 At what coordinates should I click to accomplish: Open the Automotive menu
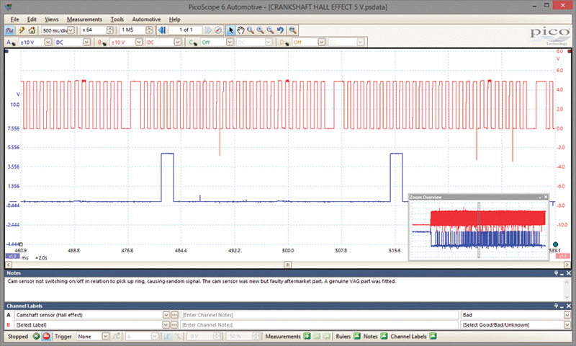[146, 19]
